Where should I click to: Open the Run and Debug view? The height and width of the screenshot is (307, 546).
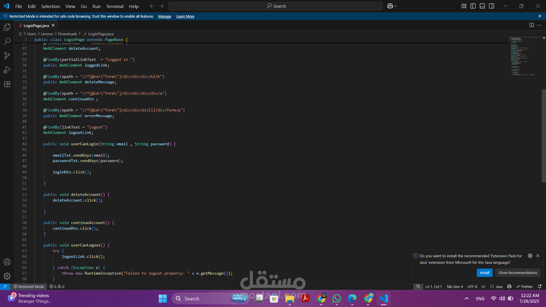pos(7,70)
